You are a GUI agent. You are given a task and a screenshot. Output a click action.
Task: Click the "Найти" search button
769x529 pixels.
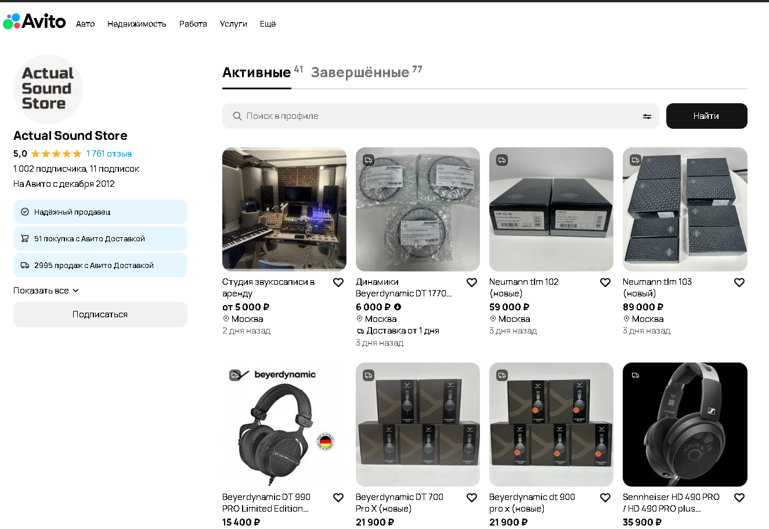click(706, 116)
